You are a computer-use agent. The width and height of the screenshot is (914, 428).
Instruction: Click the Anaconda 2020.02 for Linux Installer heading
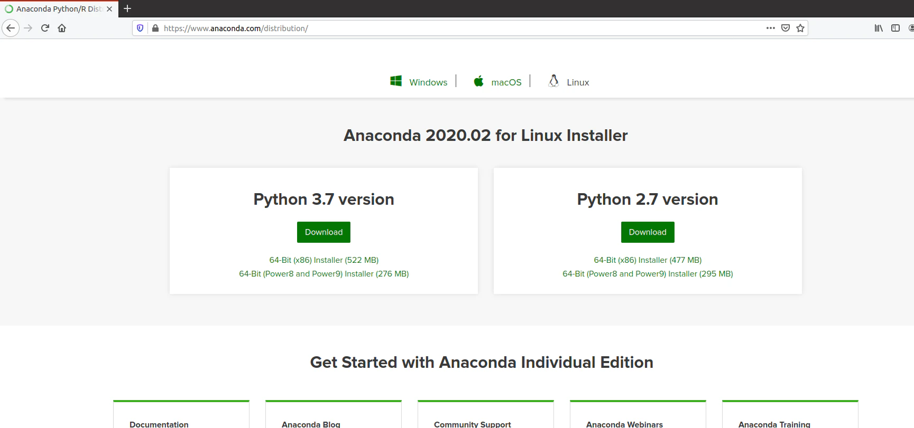pos(486,136)
